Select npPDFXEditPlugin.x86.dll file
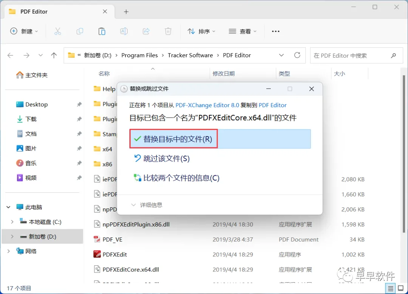 click(131, 224)
